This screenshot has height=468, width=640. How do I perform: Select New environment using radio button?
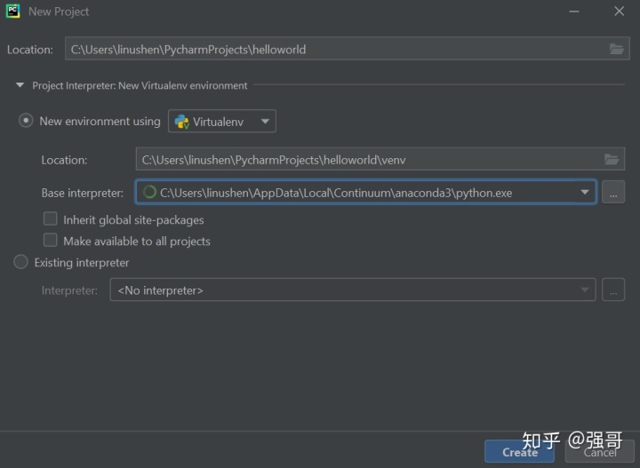26,121
